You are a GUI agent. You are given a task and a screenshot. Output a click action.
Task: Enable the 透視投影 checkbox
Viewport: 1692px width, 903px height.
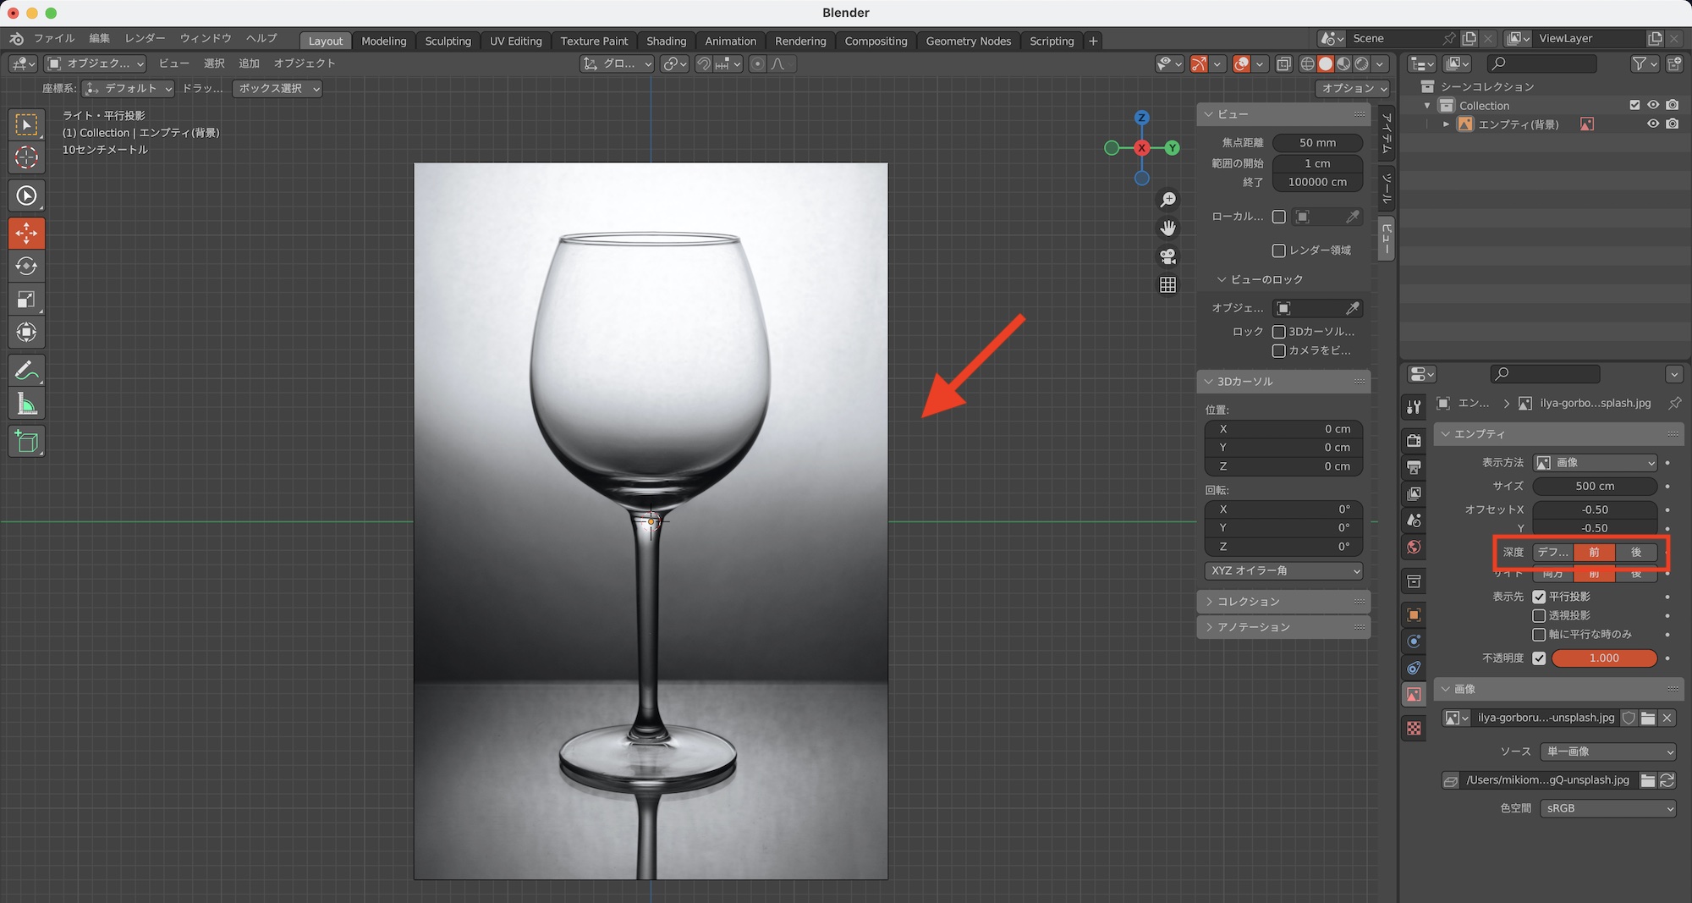pos(1539,615)
